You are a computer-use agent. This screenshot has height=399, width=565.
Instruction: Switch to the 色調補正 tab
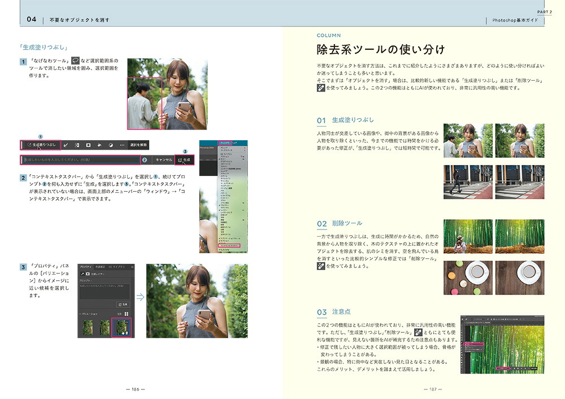click(100, 267)
